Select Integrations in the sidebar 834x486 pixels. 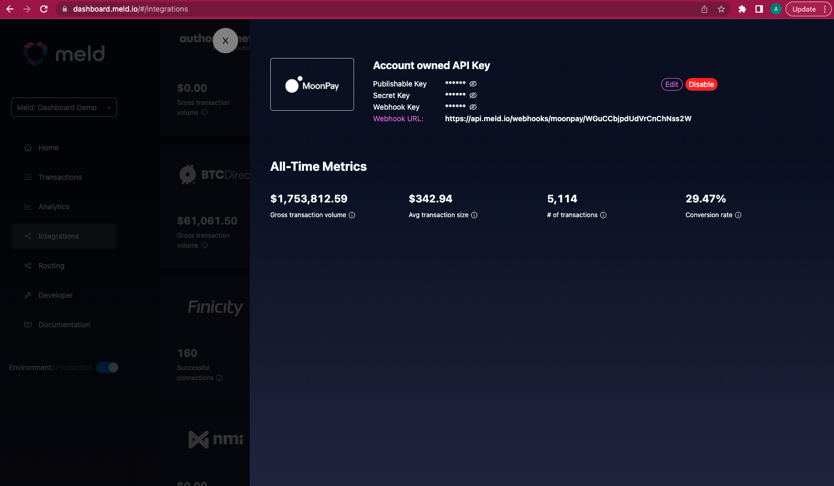click(x=64, y=236)
